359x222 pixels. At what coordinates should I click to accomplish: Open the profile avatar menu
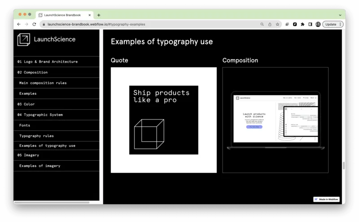pyautogui.click(x=318, y=24)
